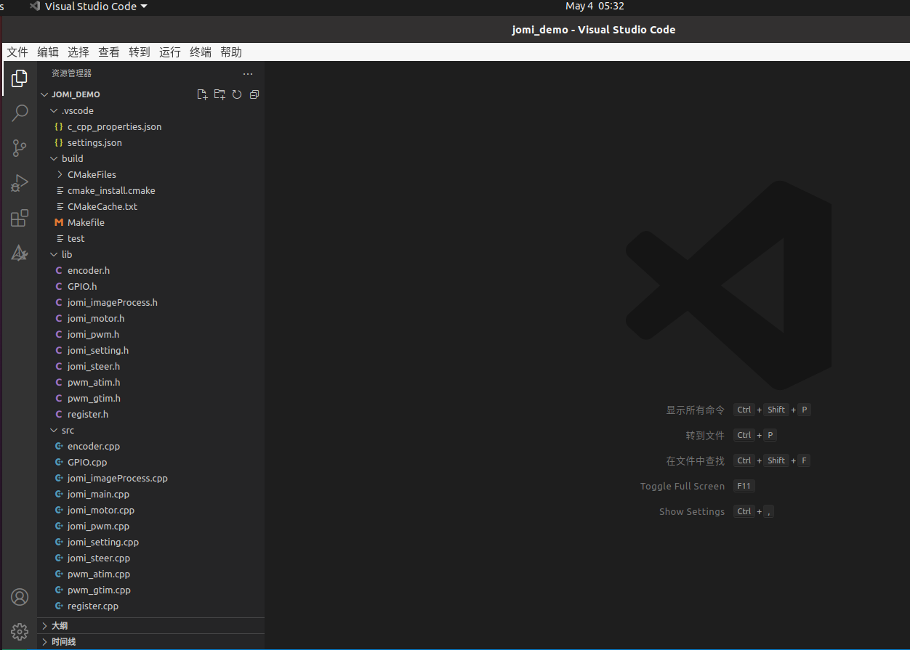Open the Run and Debug view

[x=20, y=183]
